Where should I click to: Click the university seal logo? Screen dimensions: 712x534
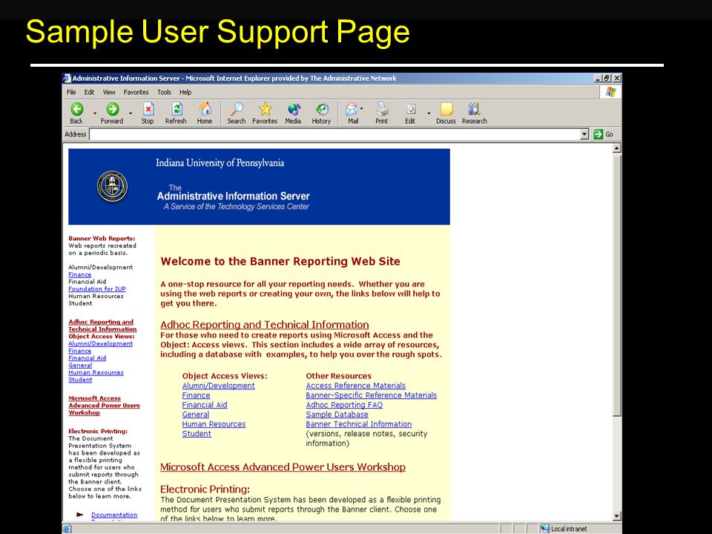(x=112, y=186)
